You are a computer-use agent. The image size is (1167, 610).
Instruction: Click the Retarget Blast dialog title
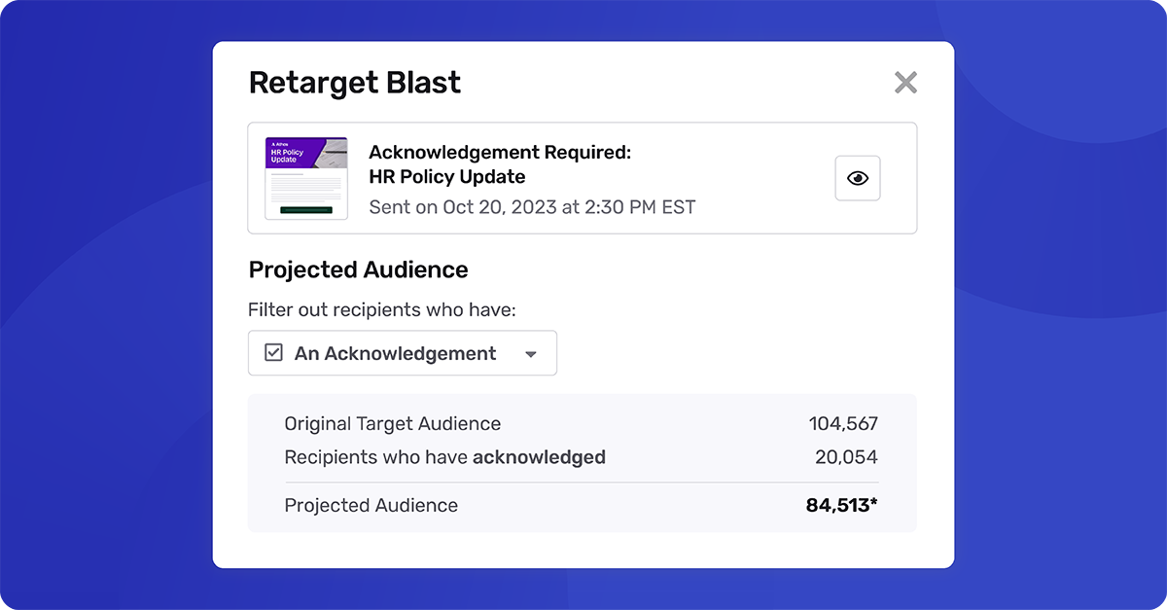[355, 83]
